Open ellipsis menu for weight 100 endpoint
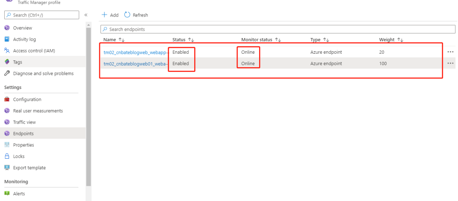 pyautogui.click(x=450, y=63)
